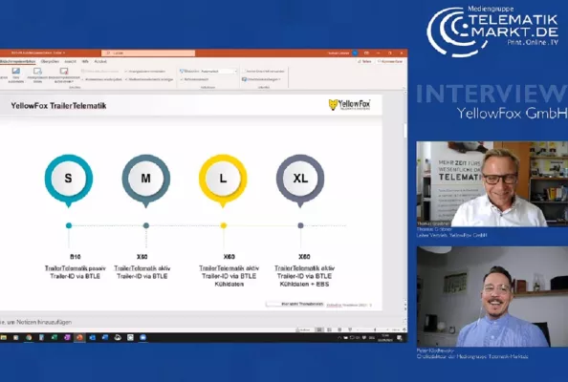Click TrailerTelematik passiv text

[x=75, y=268]
